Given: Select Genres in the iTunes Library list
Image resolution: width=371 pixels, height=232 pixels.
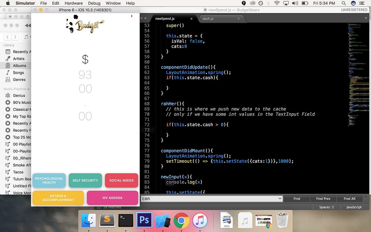Looking at the screenshot, I should pos(19,79).
